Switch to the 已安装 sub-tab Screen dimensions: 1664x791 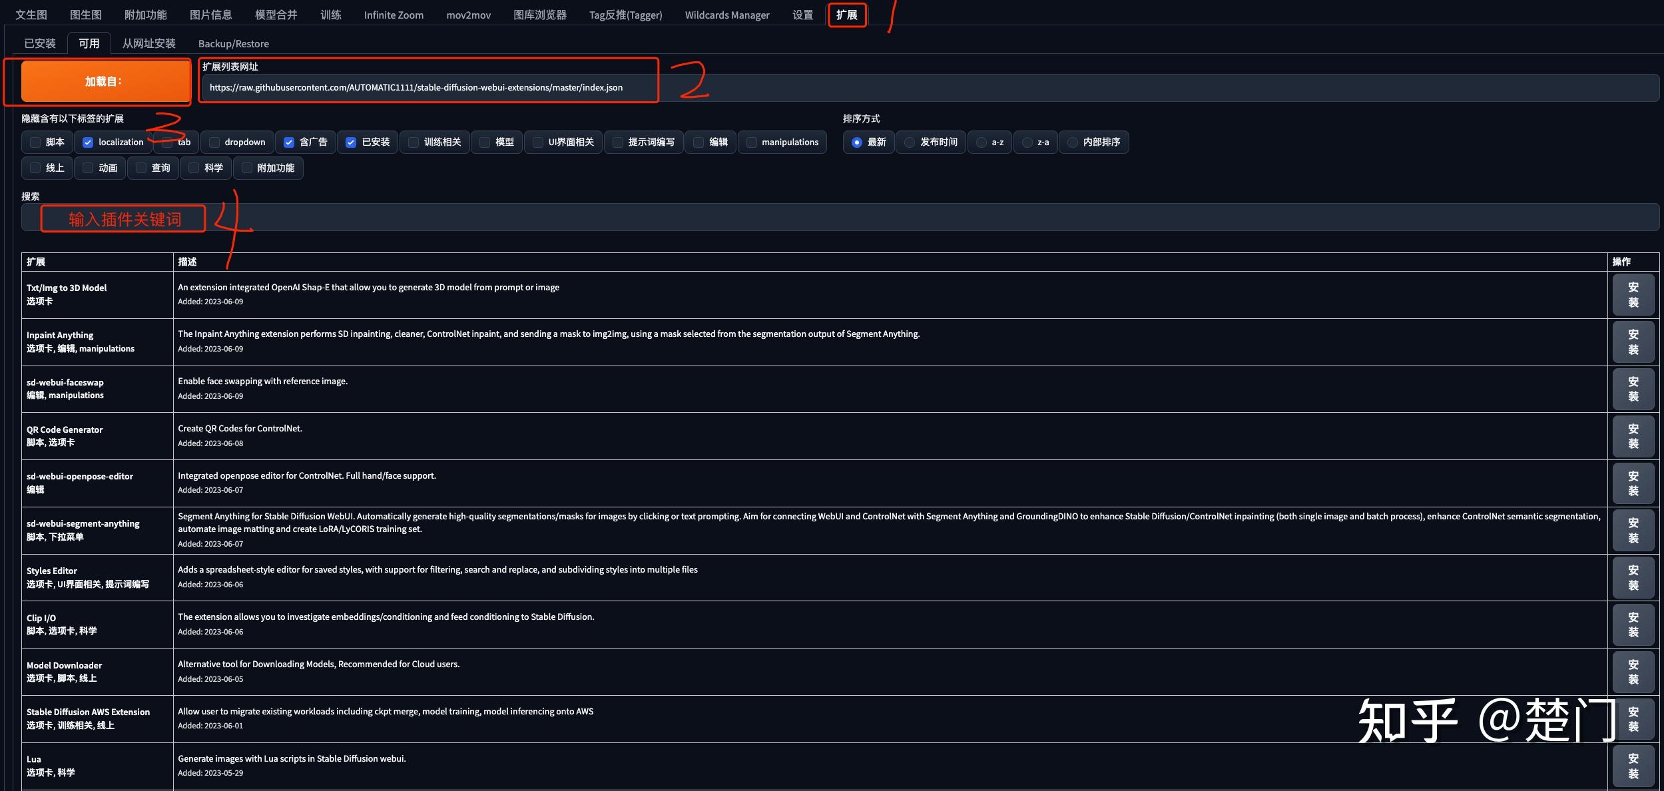pyautogui.click(x=40, y=43)
